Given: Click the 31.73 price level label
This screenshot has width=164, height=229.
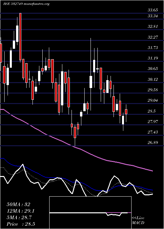Looking at the screenshot, I should pos(153,48).
